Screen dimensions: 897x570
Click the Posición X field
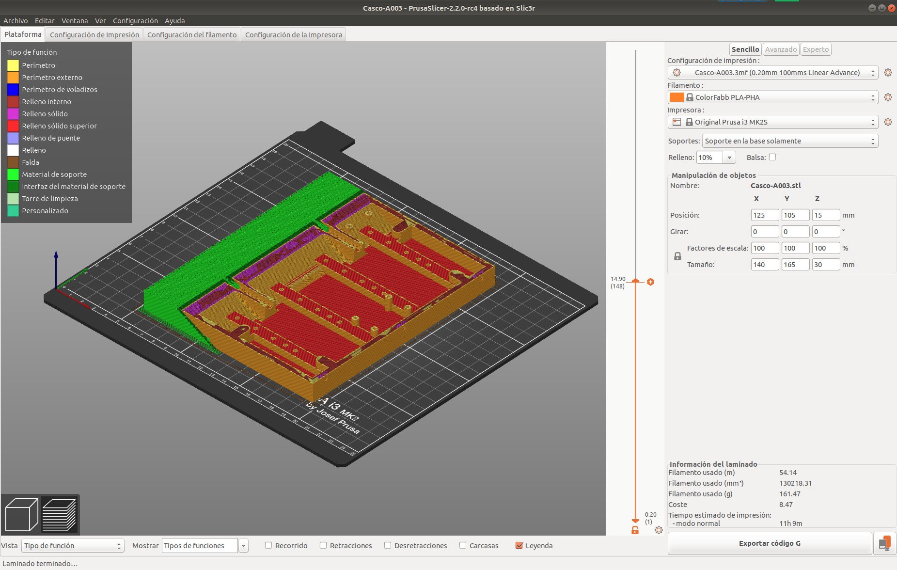[765, 215]
